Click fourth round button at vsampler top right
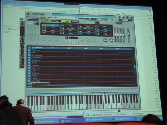Viewport: 167px width, 125px height. [x=131, y=17]
